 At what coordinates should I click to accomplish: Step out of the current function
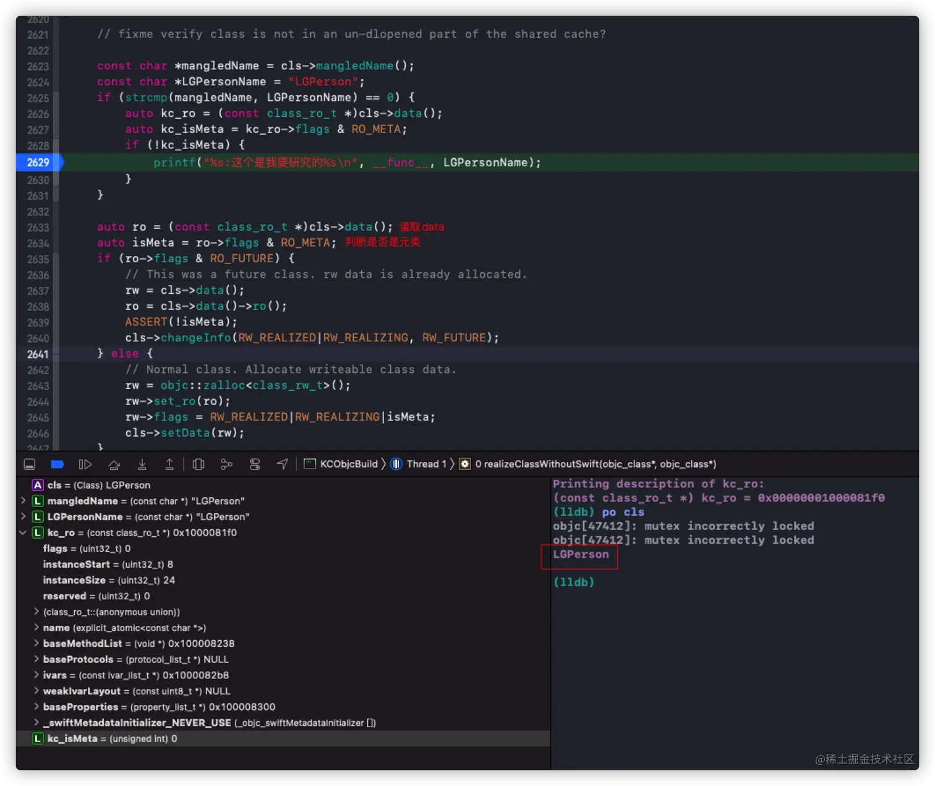pos(169,464)
